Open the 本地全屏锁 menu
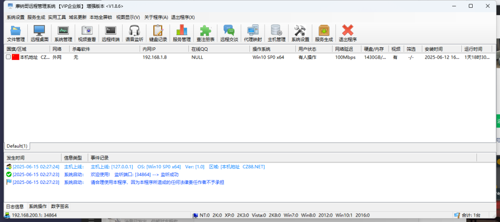The image size is (500, 222). (101, 17)
